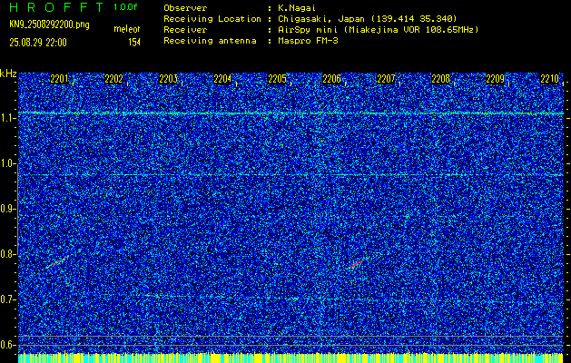This screenshot has width=571, height=363.
Task: Click the Receiving Location label
Action: (x=212, y=19)
